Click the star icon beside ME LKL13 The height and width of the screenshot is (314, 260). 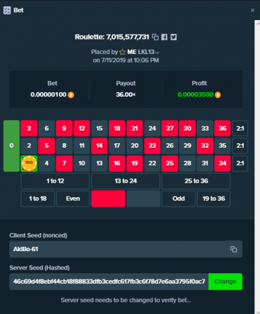click(122, 52)
